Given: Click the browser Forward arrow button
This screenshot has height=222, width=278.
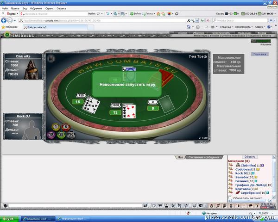Looking at the screenshot, I should pos(10,20).
